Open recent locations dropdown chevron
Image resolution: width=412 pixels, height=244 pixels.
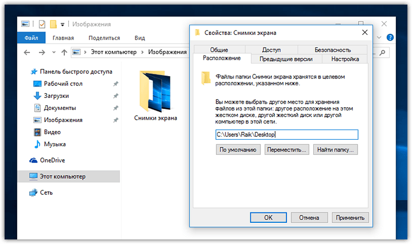pos(54,52)
